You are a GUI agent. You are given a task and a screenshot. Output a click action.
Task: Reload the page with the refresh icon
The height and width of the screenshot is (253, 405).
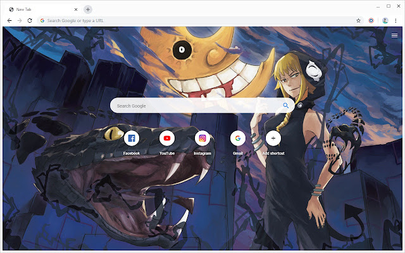point(30,21)
